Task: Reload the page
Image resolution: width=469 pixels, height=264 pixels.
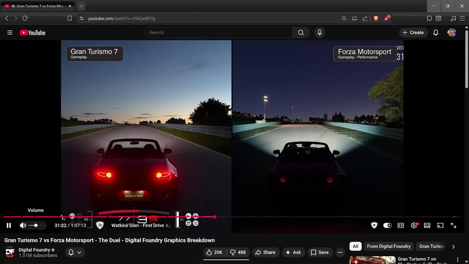Action: point(25,18)
